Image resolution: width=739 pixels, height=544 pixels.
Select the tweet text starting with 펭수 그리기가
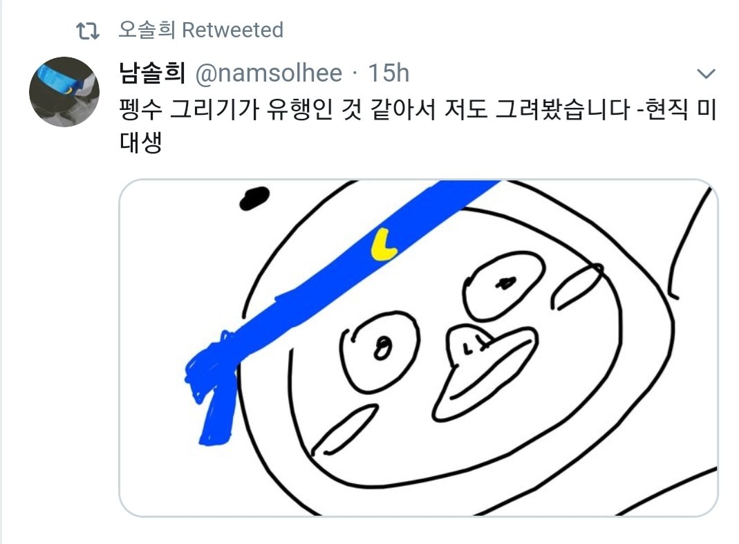(x=418, y=125)
